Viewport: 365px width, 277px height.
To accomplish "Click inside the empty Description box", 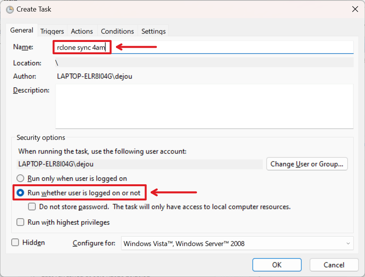I will coord(204,106).
